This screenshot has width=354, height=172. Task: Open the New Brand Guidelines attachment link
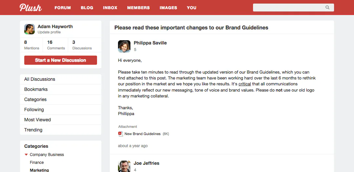(x=143, y=134)
